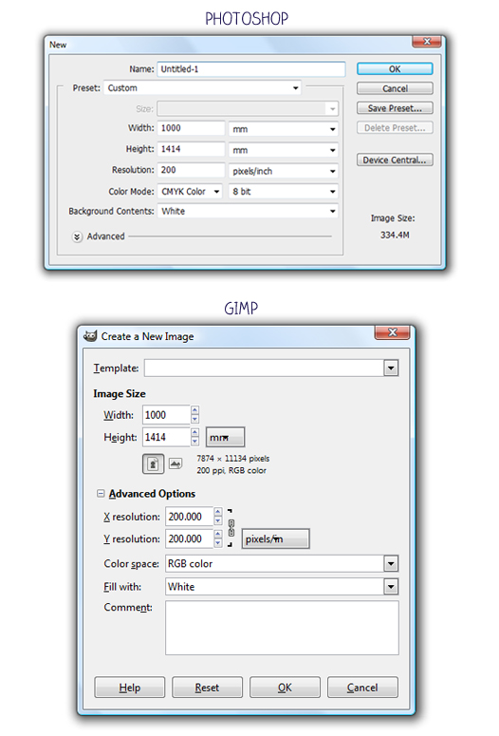Screen dimensions: 499x736
Task: Increase GIMP Width with up arrow
Action: [195, 410]
